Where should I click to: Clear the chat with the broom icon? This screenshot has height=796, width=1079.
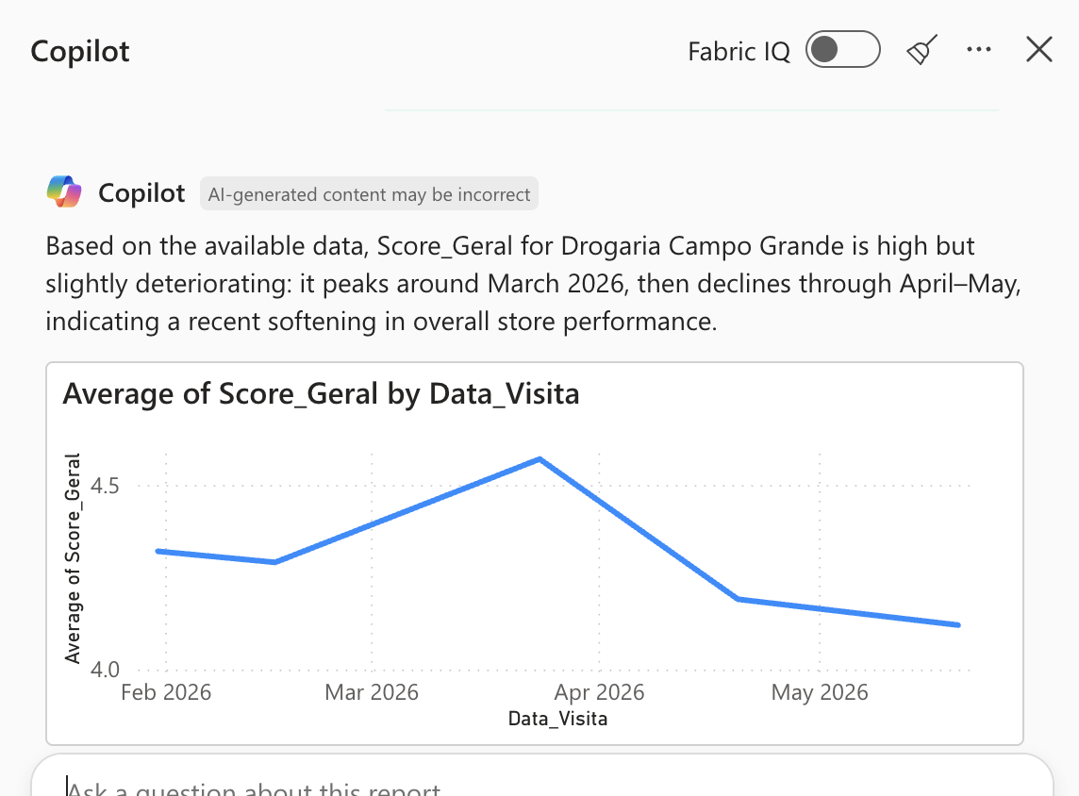coord(922,50)
